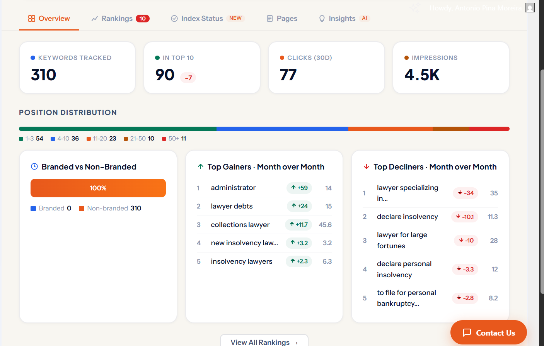Click the Clicks (30D) card
The image size is (544, 346).
tap(326, 68)
